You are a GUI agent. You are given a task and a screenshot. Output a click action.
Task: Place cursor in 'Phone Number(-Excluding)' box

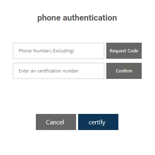point(58,51)
